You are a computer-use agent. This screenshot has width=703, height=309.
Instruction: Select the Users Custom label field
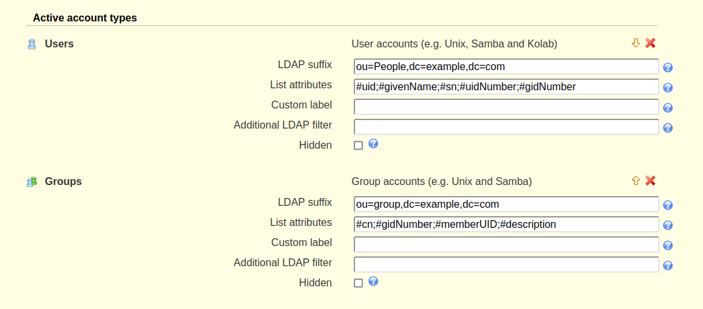[506, 107]
